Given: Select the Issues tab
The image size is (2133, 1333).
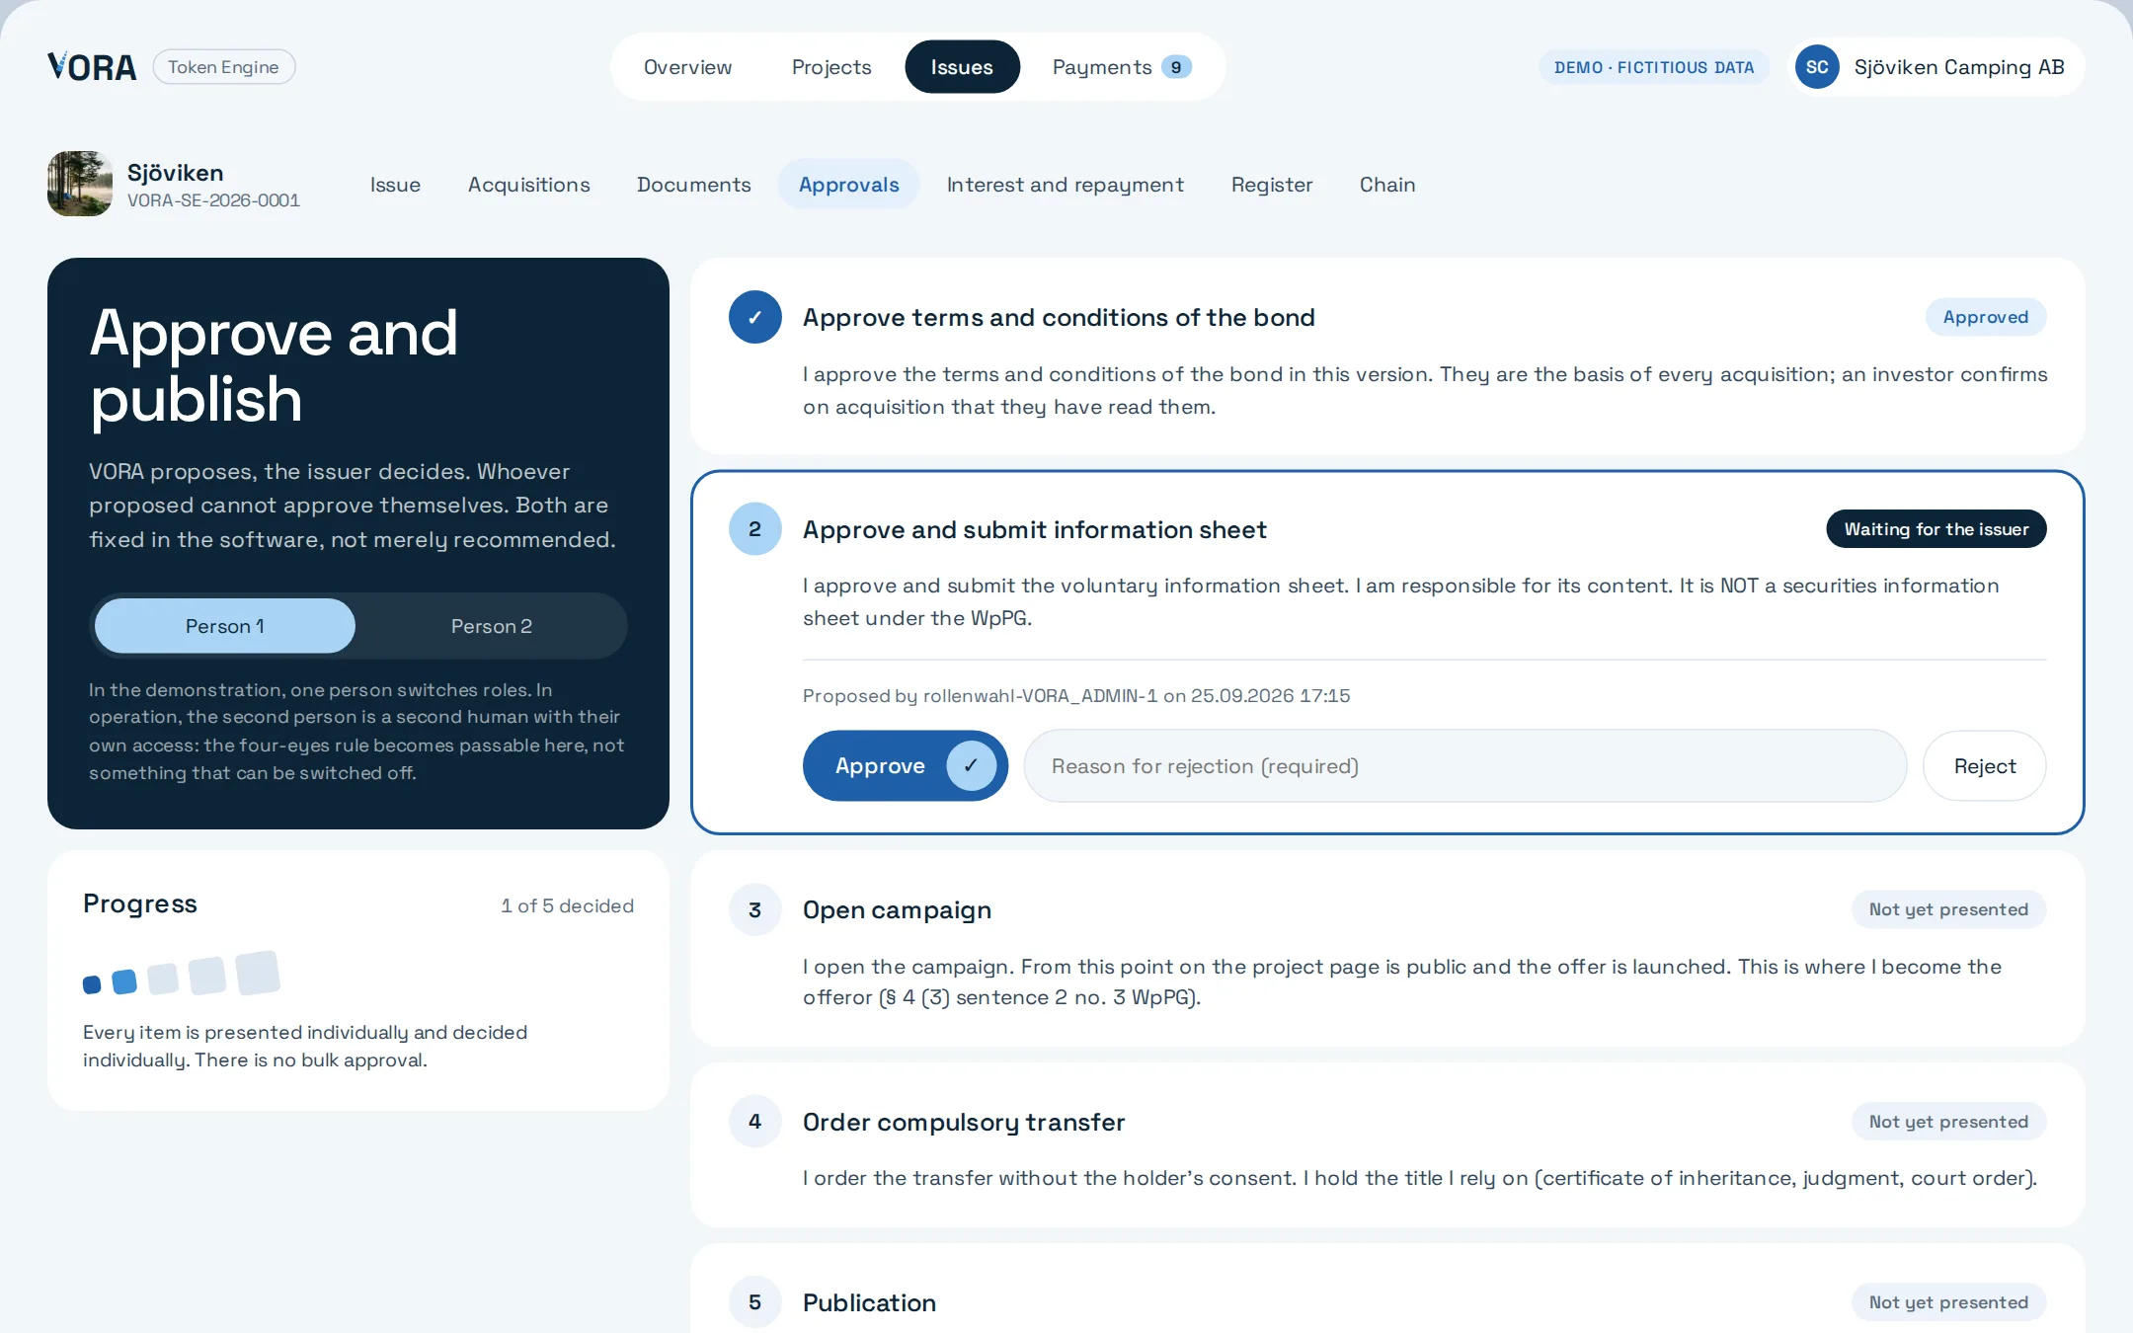Looking at the screenshot, I should coord(962,67).
